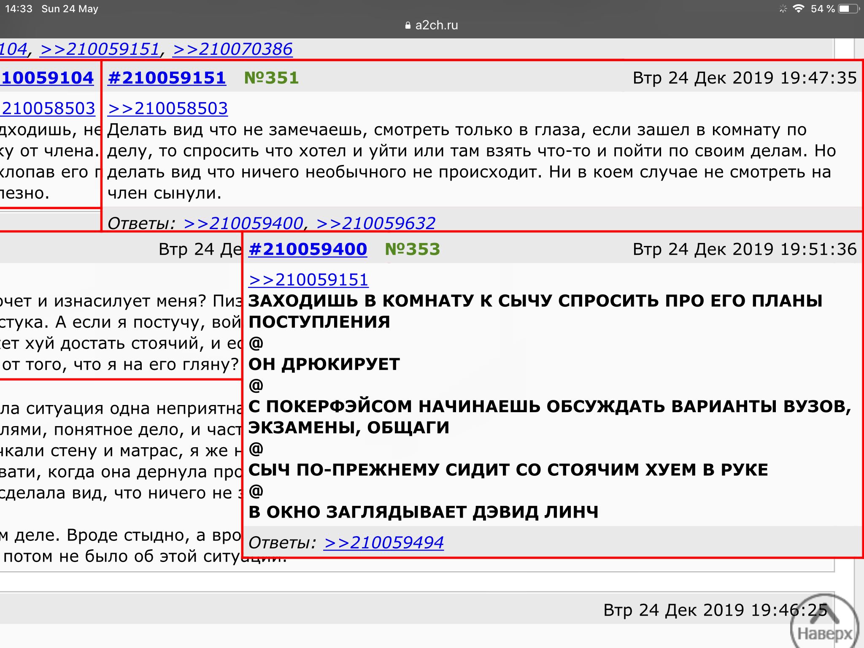864x648 pixels.
Task: Open partially visible post link 10059104
Action: click(x=47, y=78)
